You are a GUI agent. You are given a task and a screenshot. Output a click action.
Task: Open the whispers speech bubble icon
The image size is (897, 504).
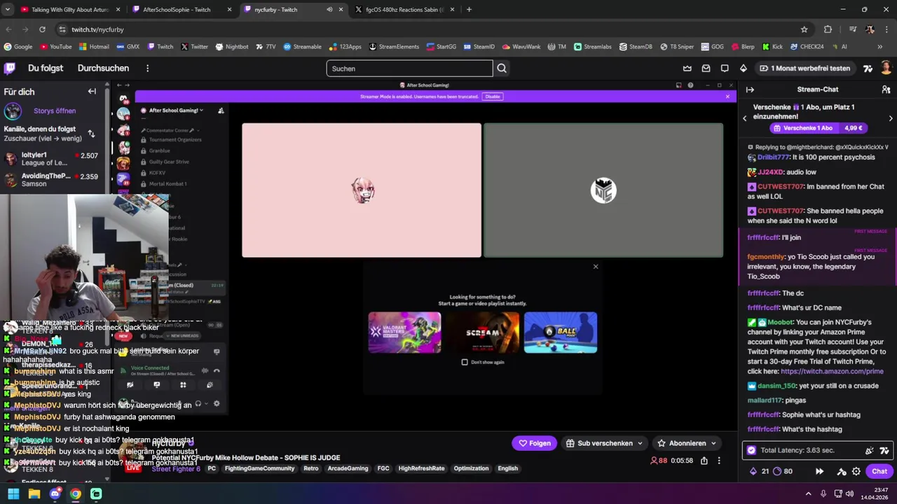tap(725, 68)
